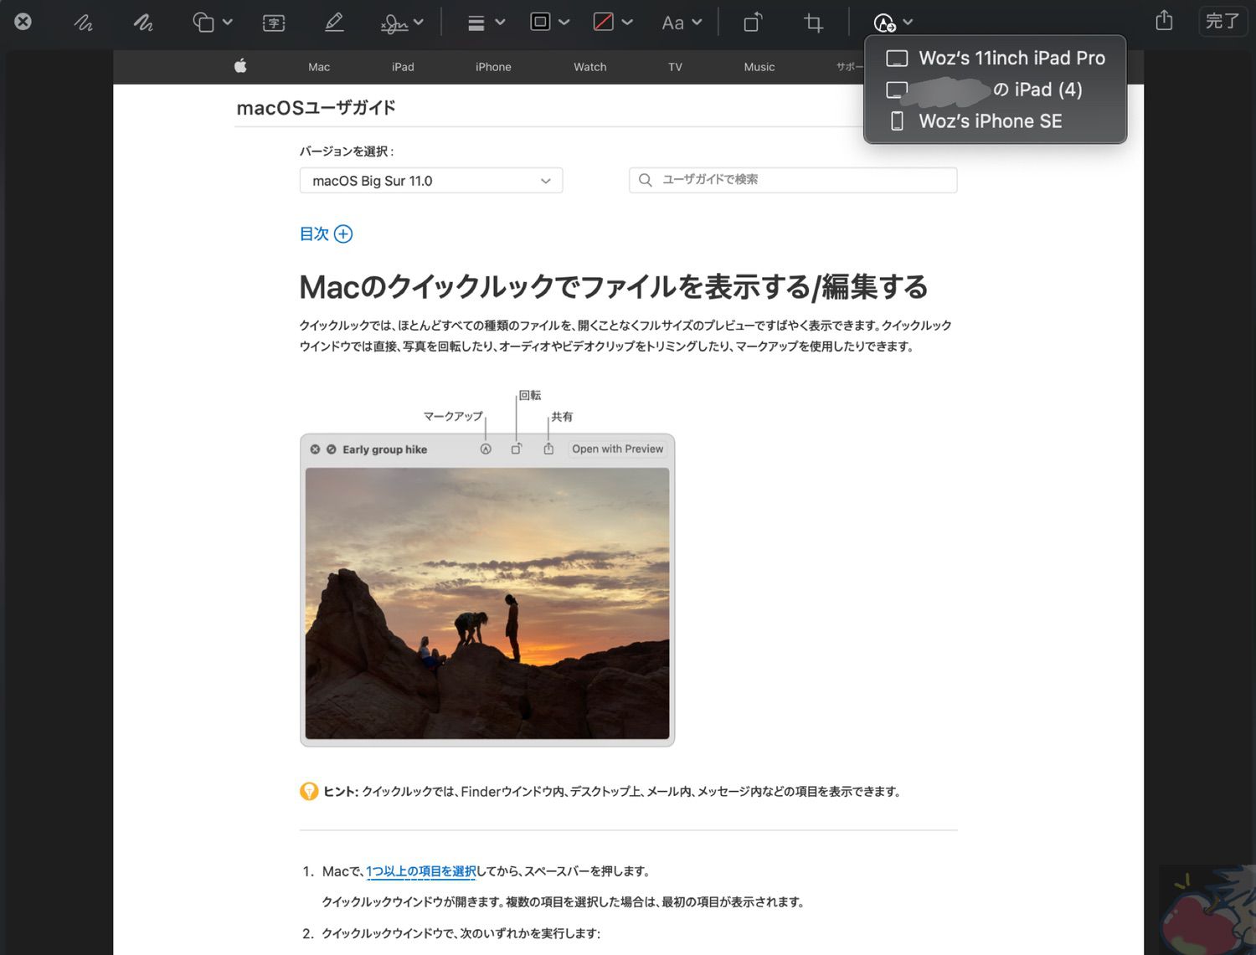
Task: Click the Markup icon in illustrated window
Action: point(486,449)
